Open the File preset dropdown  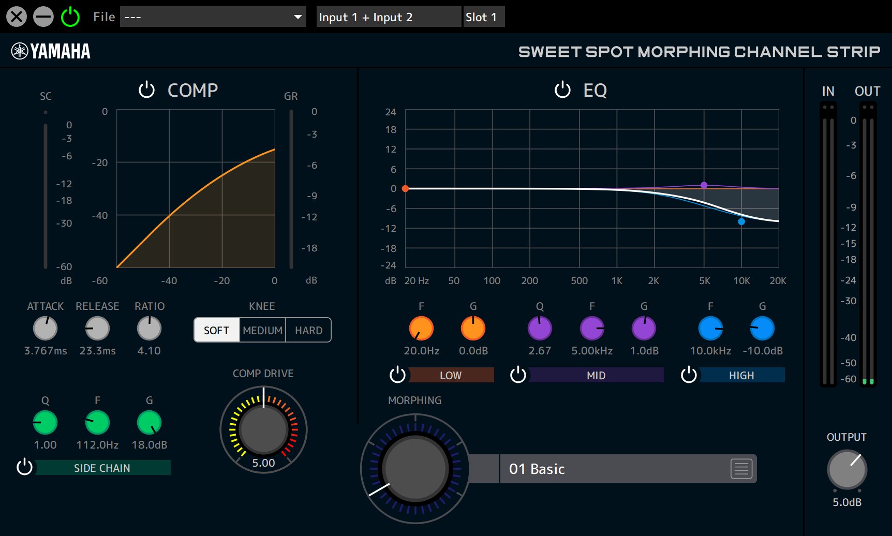pyautogui.click(x=213, y=17)
